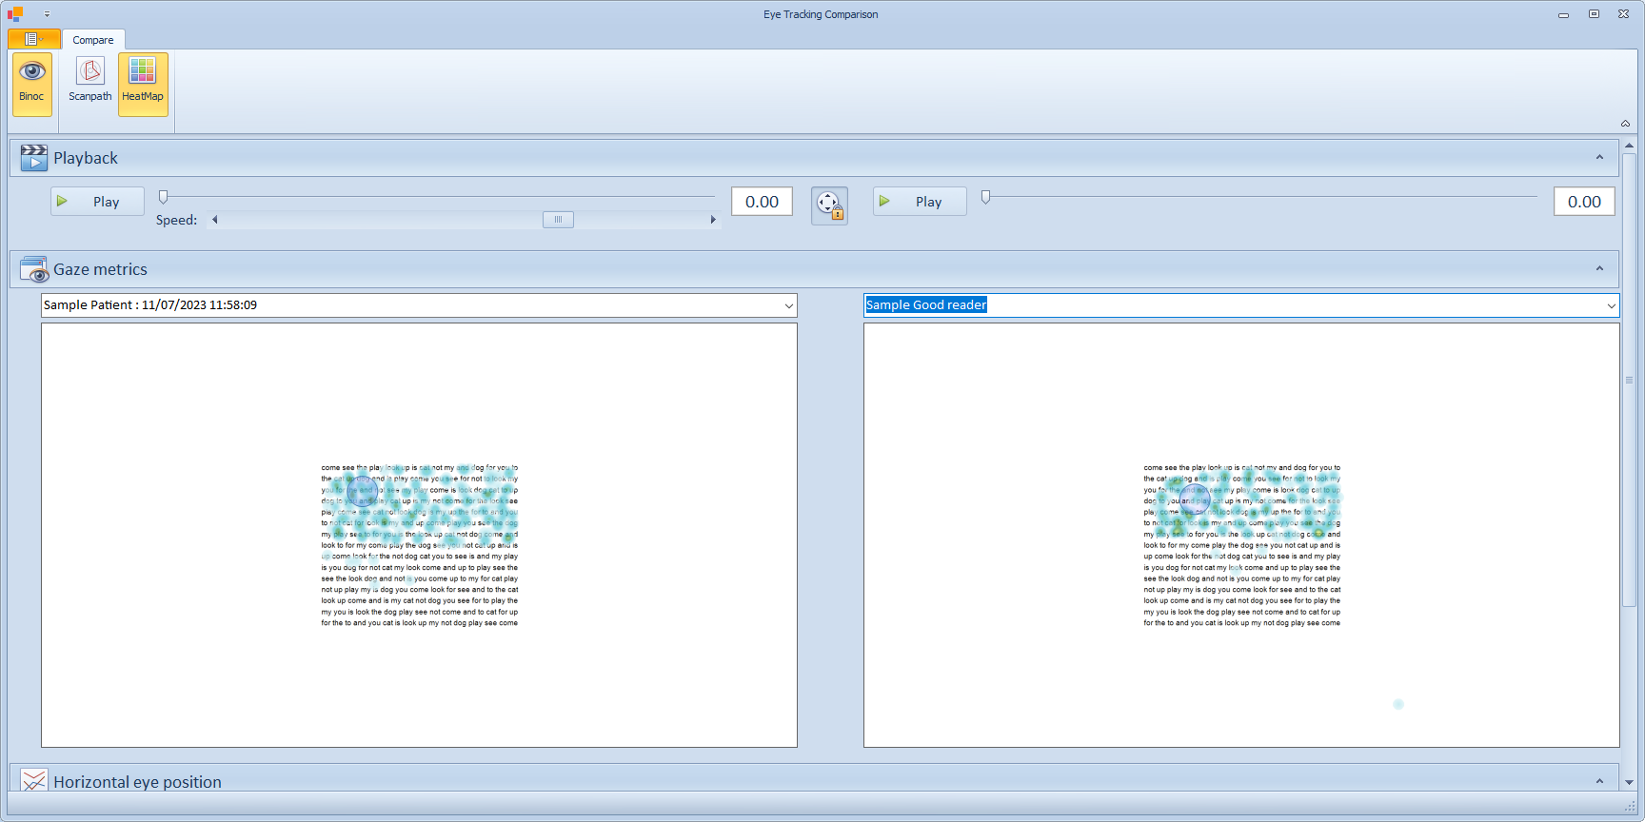1645x822 pixels.
Task: Toggle the HeatMap display button
Action: pos(143,84)
